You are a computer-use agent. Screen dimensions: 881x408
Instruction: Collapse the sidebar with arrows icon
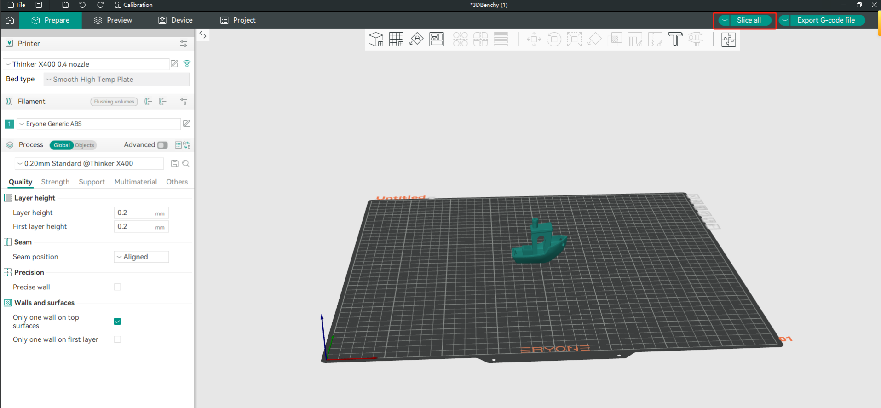pos(203,35)
